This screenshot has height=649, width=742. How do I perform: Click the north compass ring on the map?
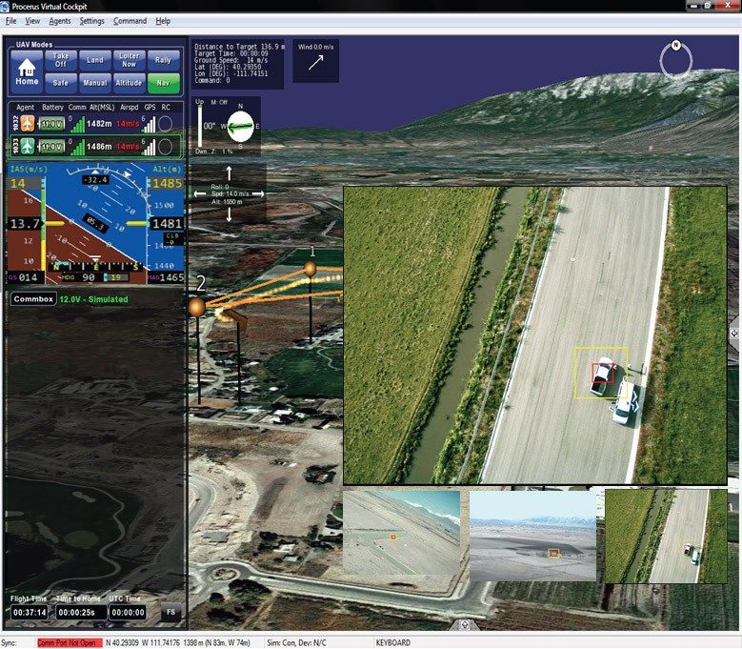[676, 60]
